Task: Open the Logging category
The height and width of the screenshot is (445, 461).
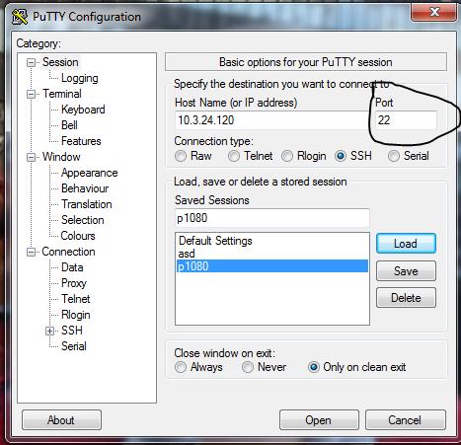Action: click(x=80, y=78)
